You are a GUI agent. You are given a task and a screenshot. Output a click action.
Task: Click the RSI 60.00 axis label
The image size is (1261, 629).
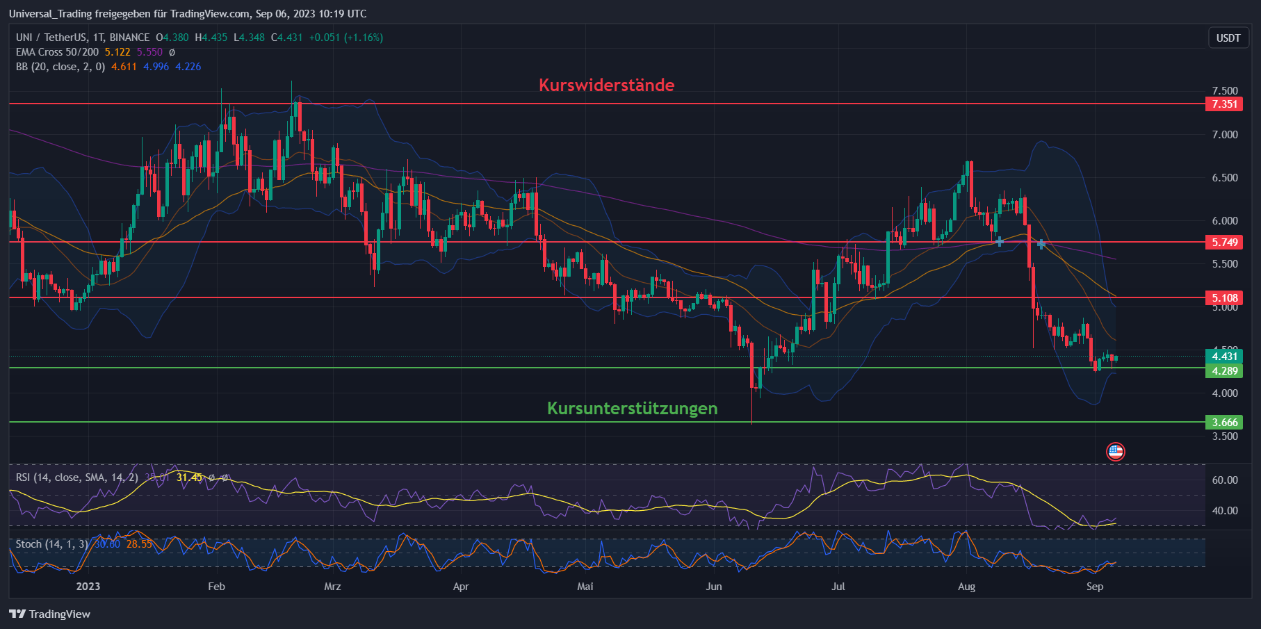tap(1225, 480)
